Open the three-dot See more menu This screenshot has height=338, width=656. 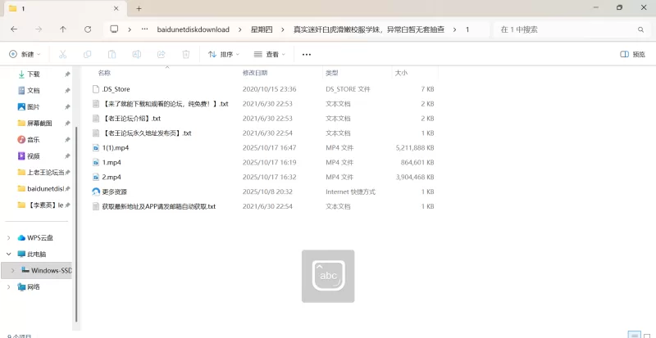(307, 55)
